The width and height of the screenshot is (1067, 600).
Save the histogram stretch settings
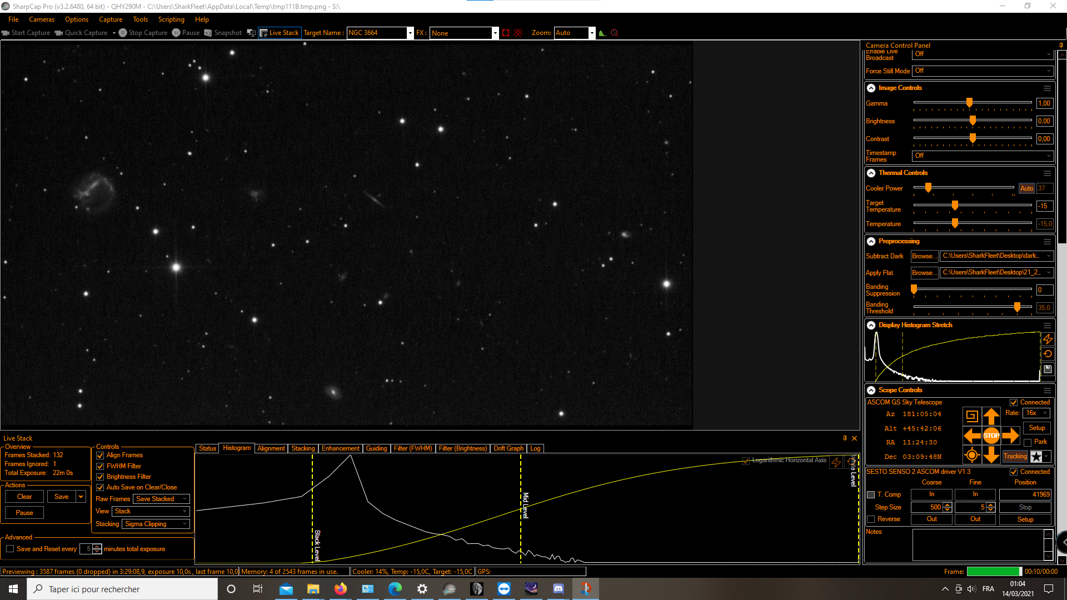(1048, 369)
